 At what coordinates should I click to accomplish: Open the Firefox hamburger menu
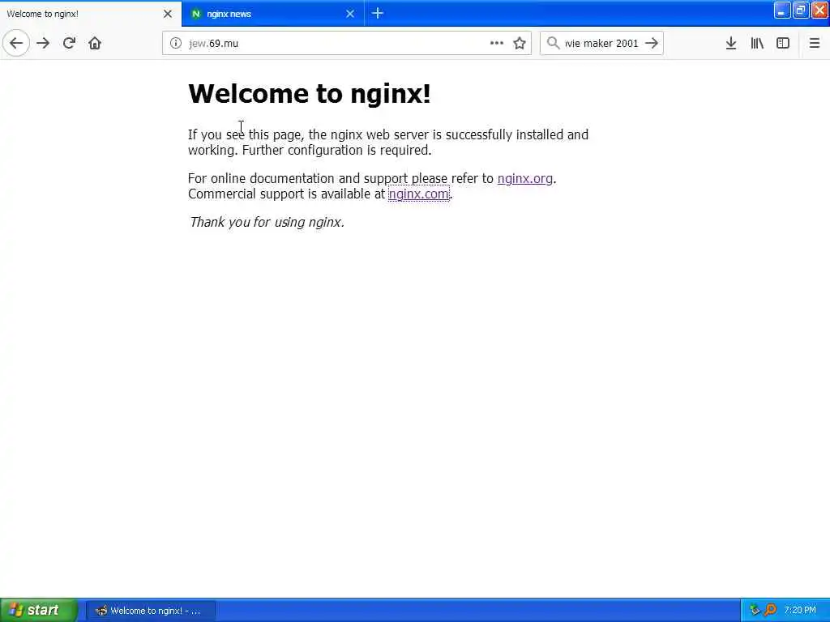(x=814, y=43)
